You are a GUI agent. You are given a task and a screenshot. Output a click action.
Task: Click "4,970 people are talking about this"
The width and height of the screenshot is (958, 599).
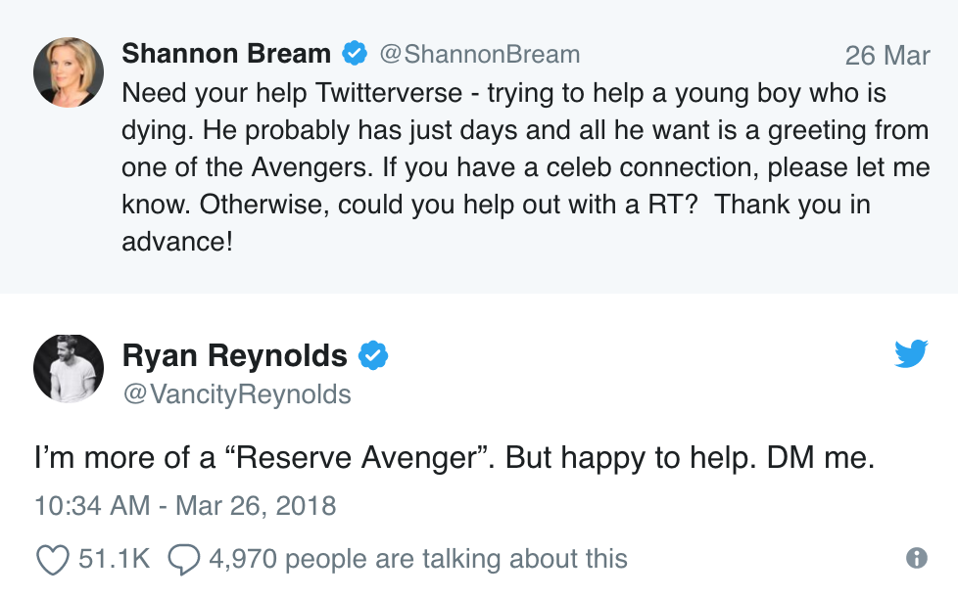click(418, 559)
